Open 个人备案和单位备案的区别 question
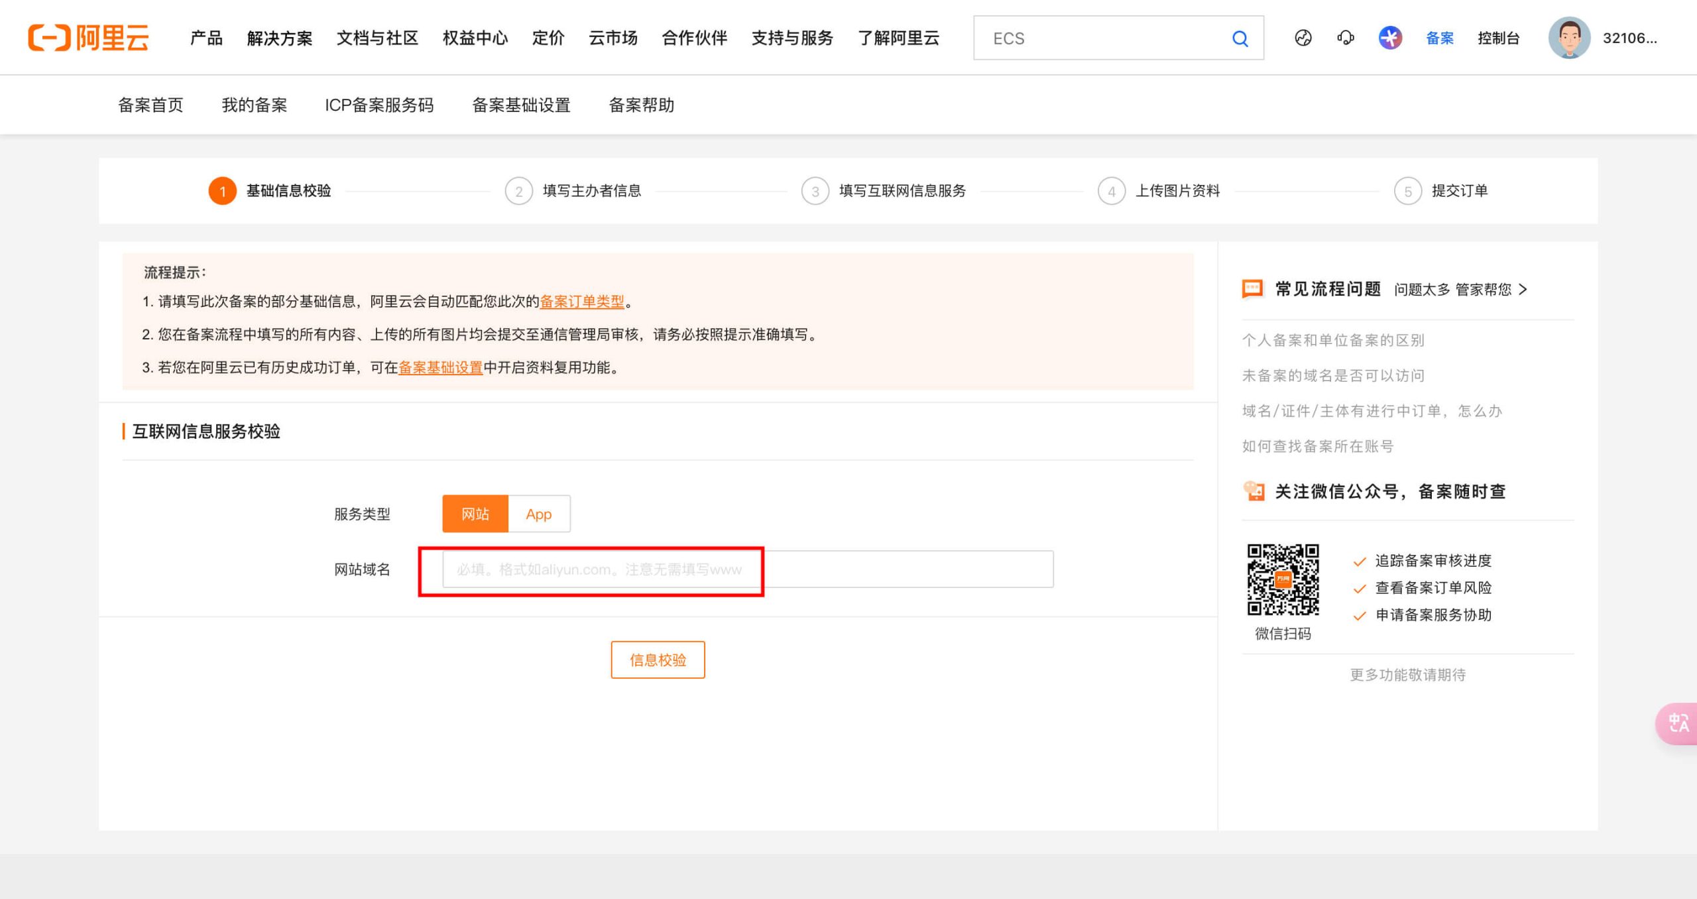 [1333, 340]
